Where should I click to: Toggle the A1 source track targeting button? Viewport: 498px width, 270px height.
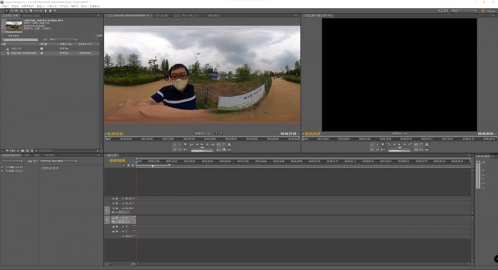click(107, 220)
